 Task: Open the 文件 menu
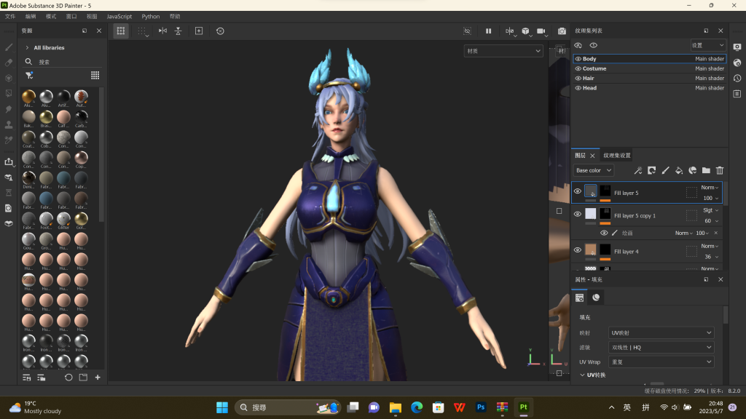(10, 16)
